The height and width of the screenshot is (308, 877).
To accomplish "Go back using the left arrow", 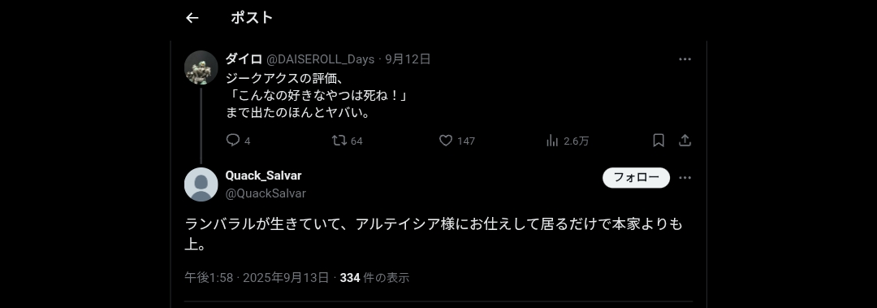I will click(192, 18).
